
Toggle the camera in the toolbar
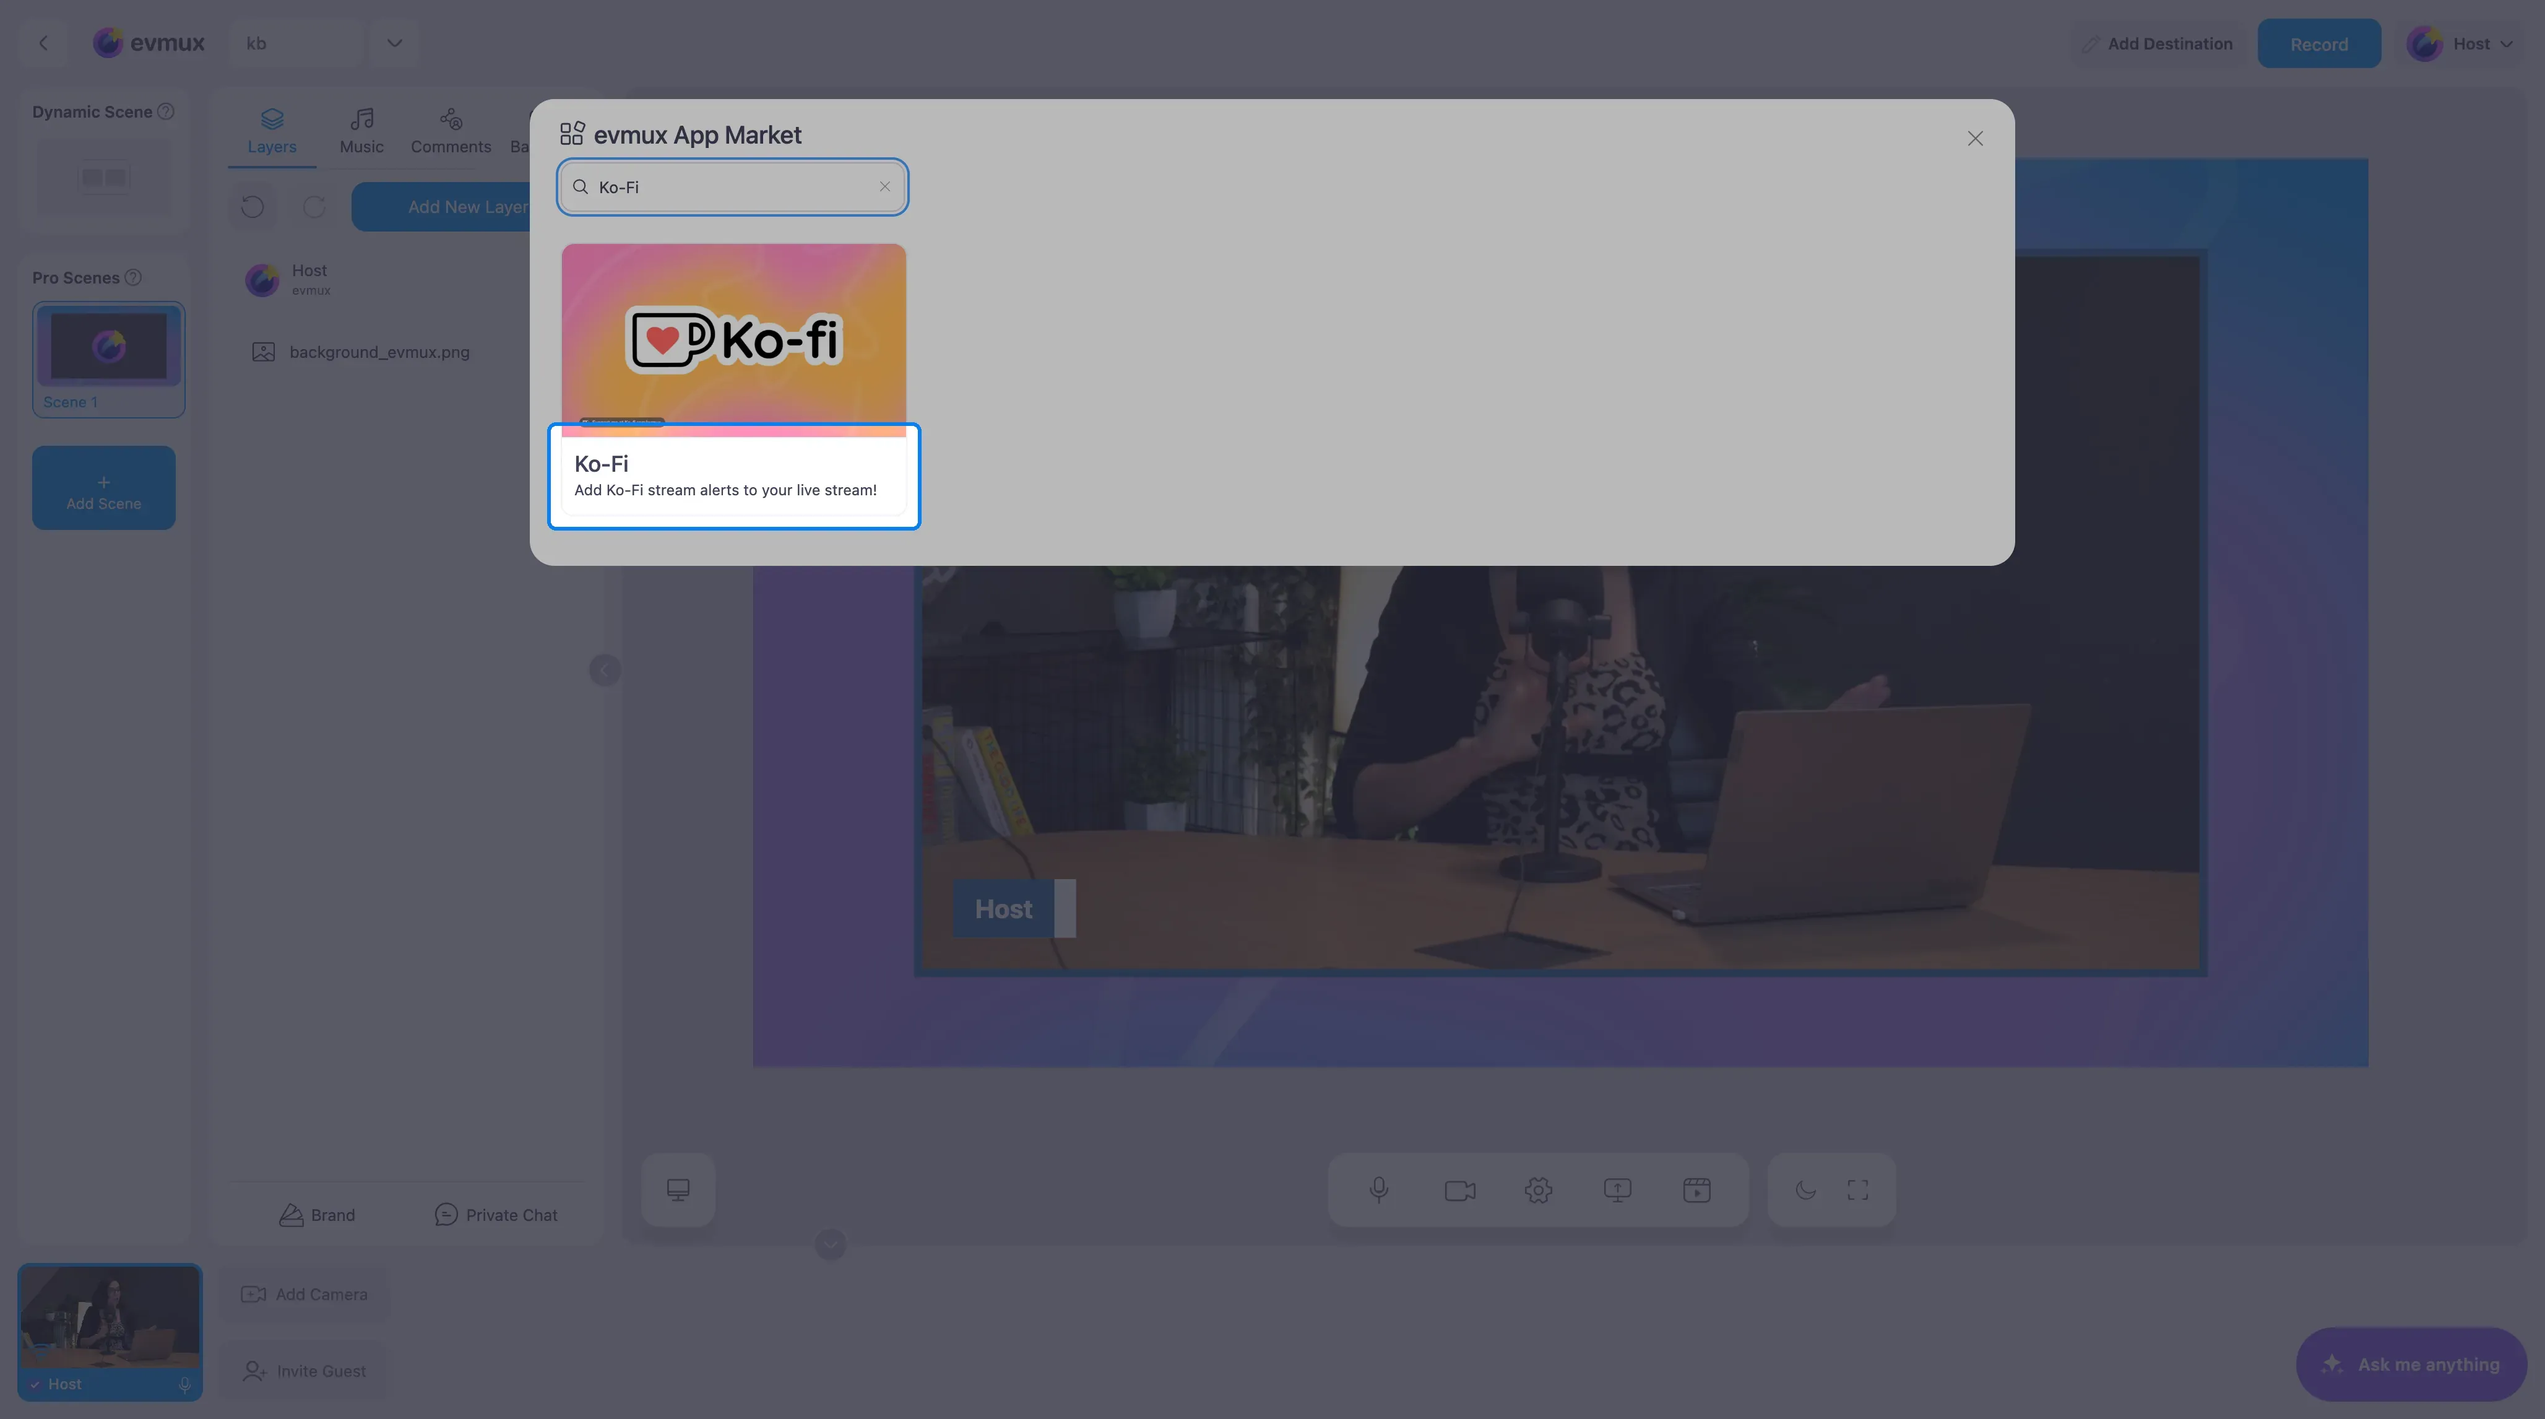click(x=1459, y=1190)
